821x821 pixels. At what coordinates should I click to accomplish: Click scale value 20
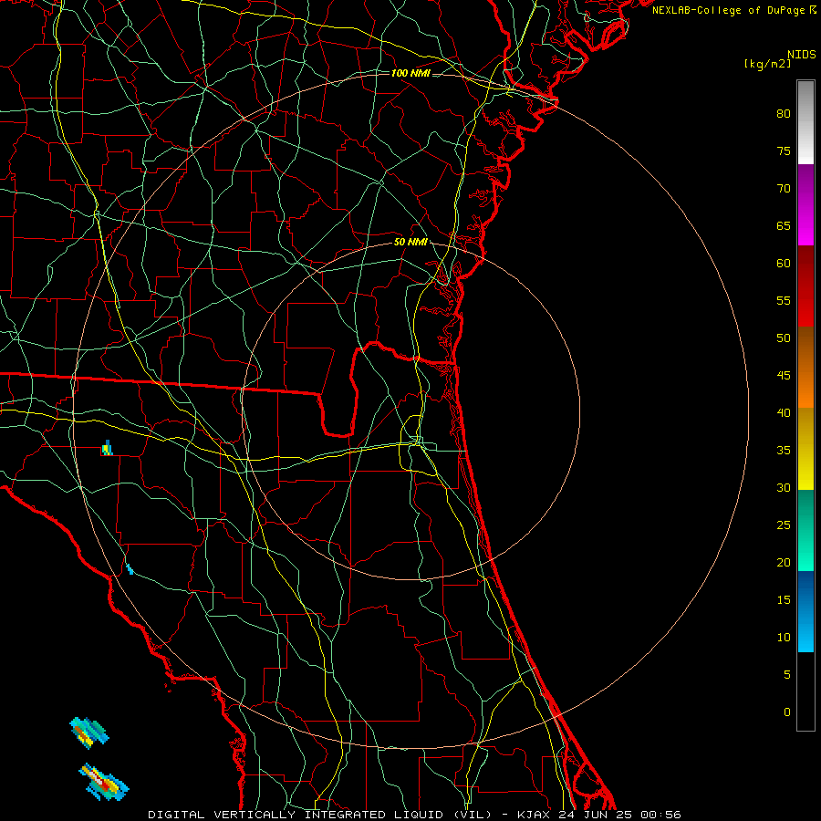coord(784,562)
